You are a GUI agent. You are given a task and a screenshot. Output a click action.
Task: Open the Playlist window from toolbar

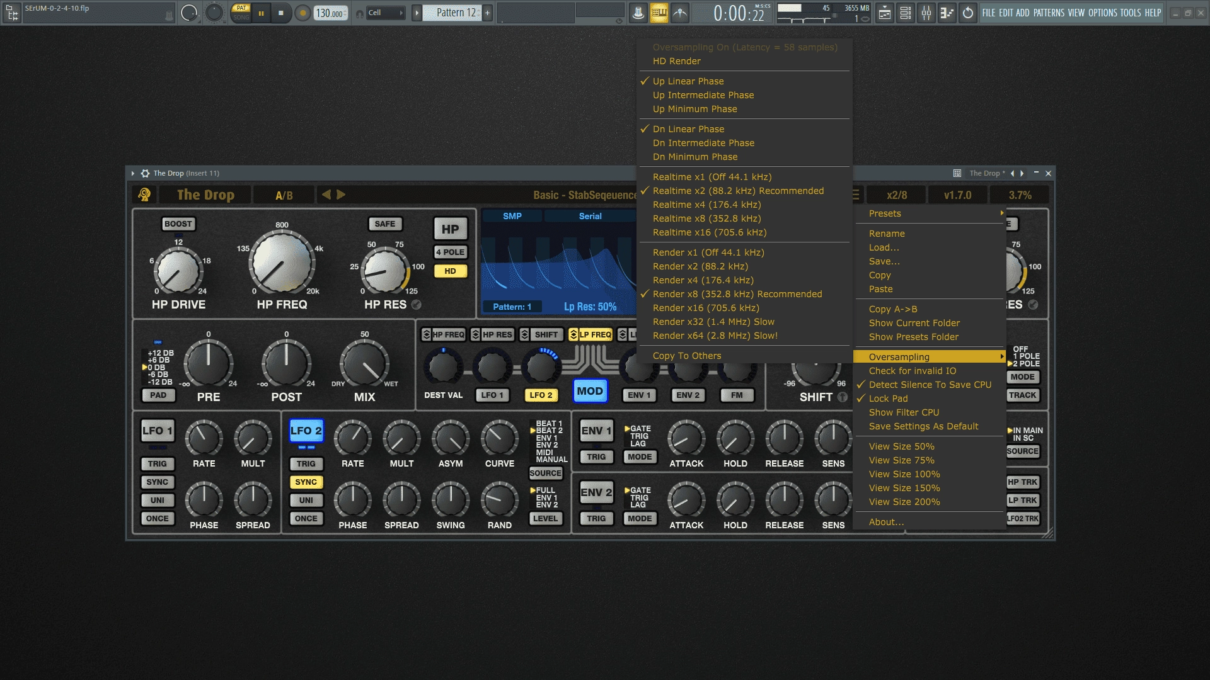(885, 13)
